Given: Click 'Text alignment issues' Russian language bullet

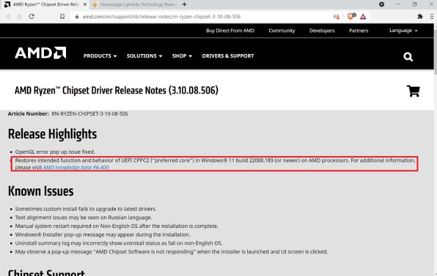Looking at the screenshot, I should (x=83, y=218).
